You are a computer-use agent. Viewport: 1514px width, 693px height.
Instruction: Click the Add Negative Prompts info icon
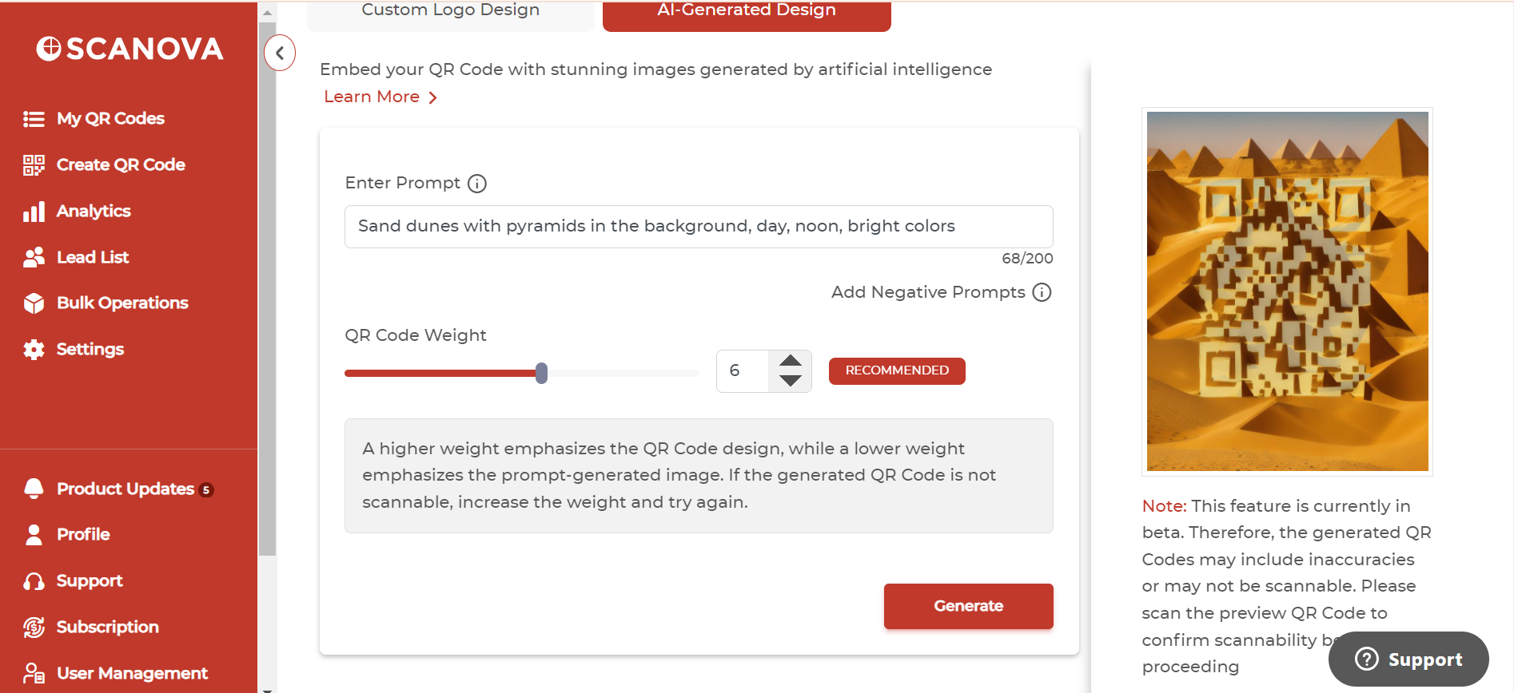coord(1042,292)
